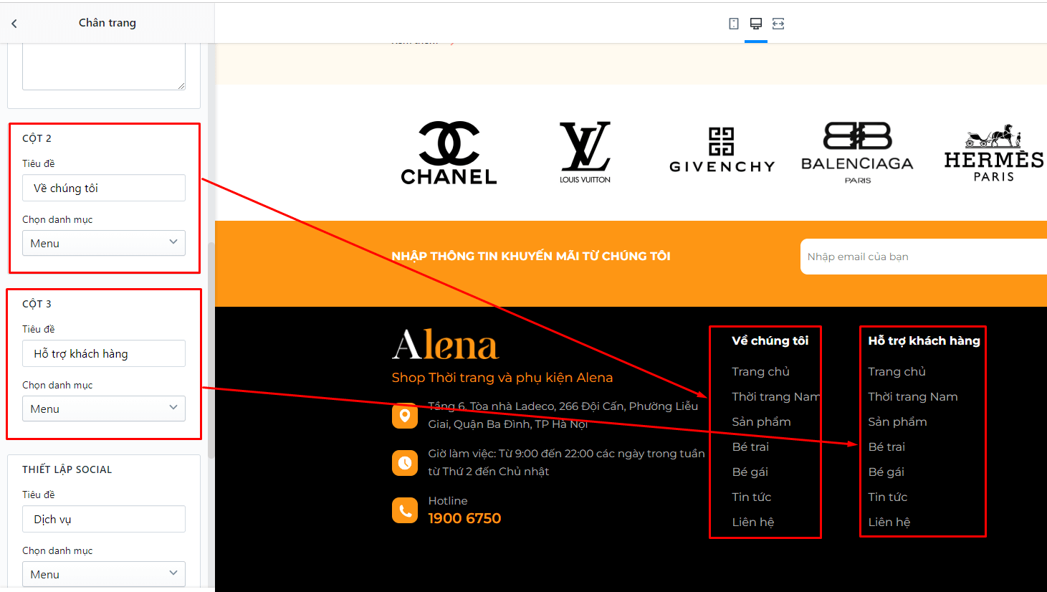Click the Givenchy brand logo

point(722,151)
